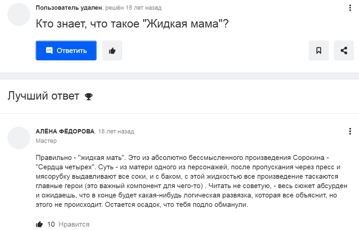The image size is (359, 230).
Task: Open three-dot menu on Алёна Фёдорова's answer
Action: [x=350, y=131]
